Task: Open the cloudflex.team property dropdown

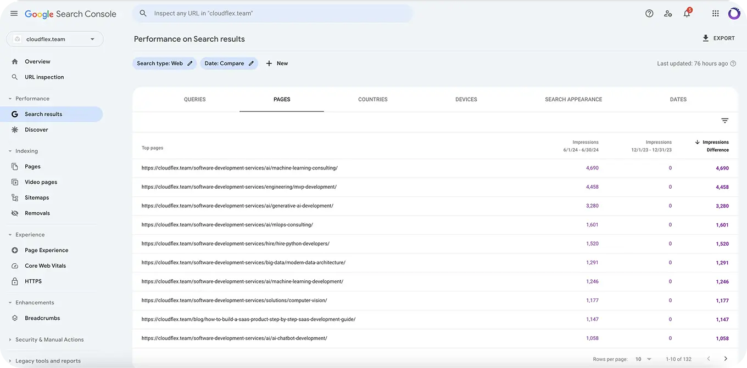Action: 55,39
